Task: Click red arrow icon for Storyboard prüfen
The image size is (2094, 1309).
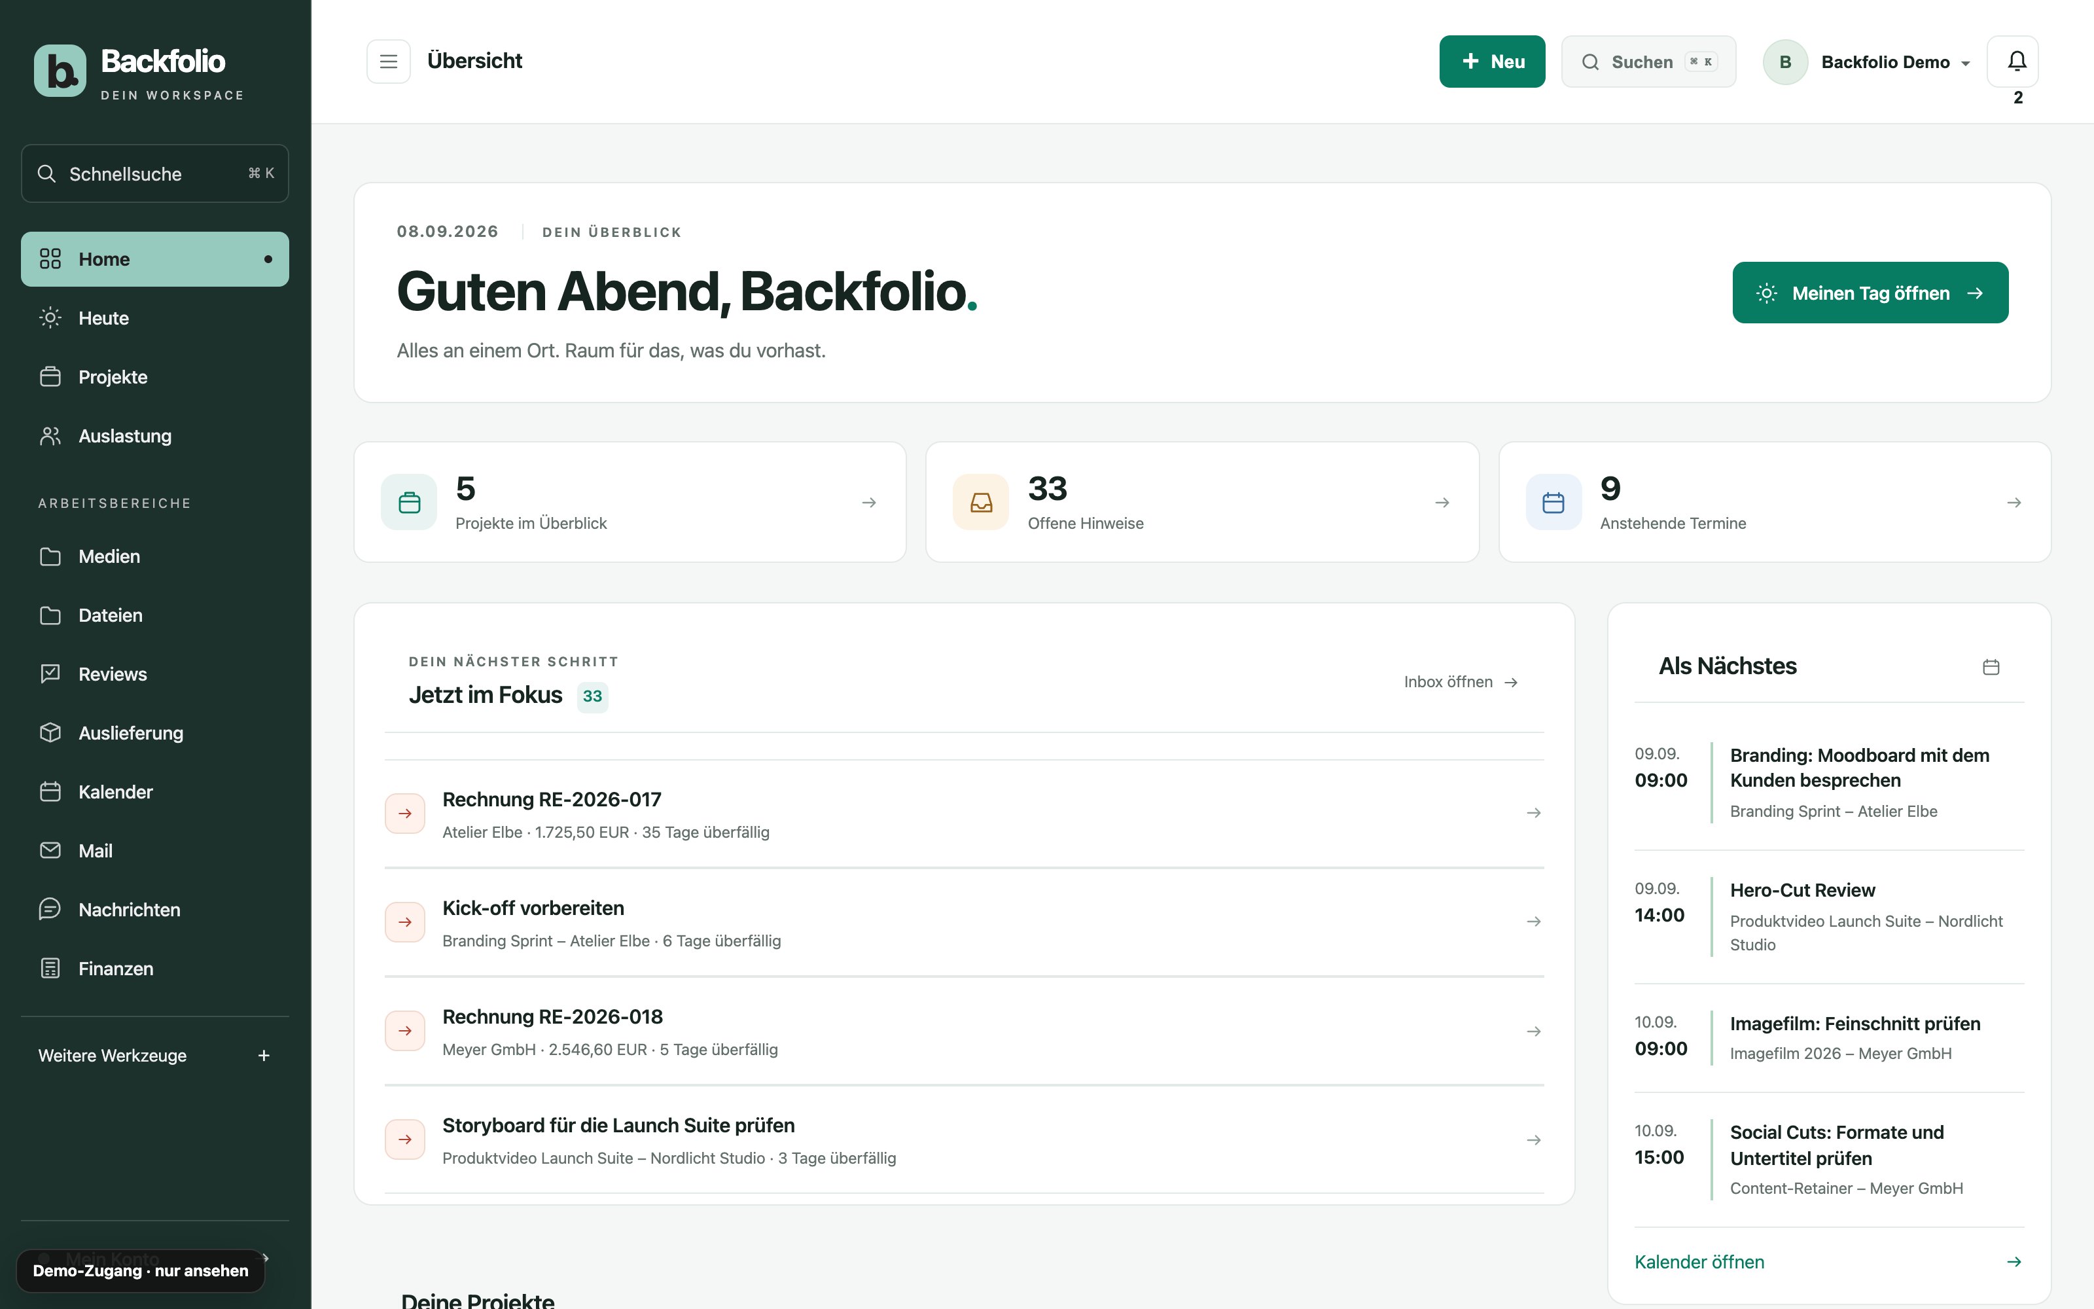Action: point(405,1139)
